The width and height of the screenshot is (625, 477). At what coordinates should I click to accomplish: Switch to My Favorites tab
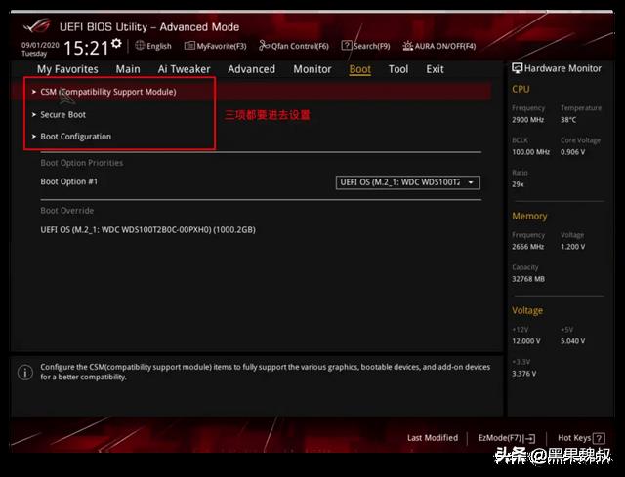tap(67, 69)
